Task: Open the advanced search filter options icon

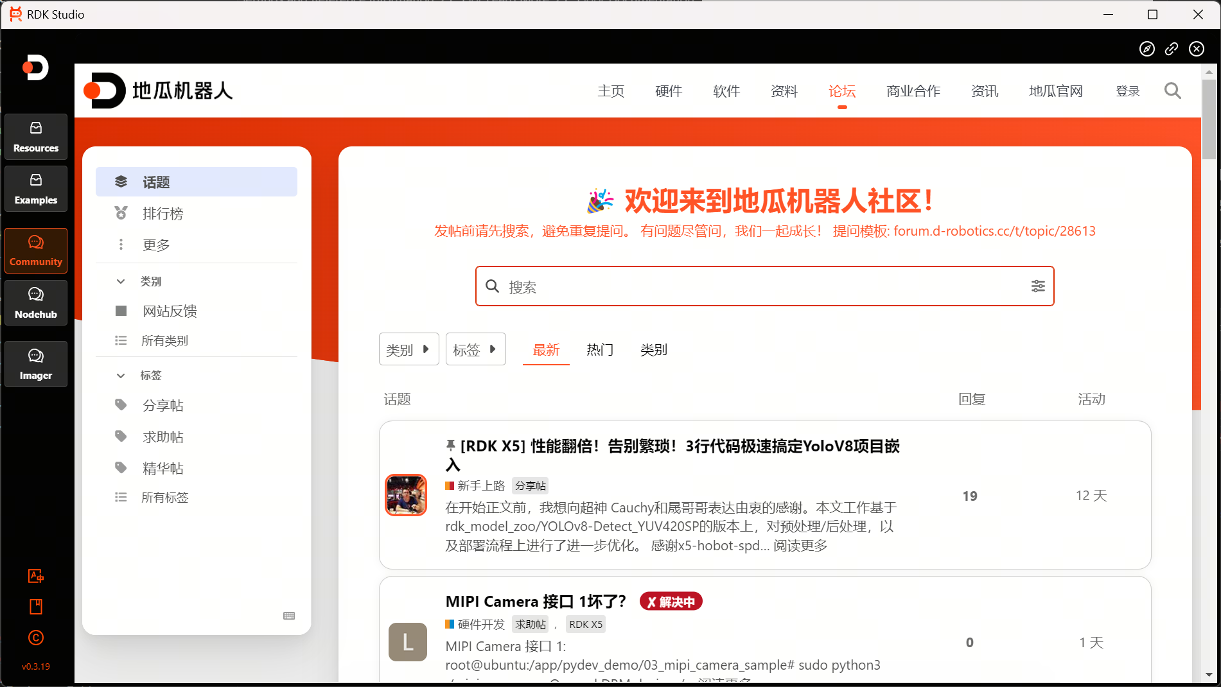Action: 1038,286
